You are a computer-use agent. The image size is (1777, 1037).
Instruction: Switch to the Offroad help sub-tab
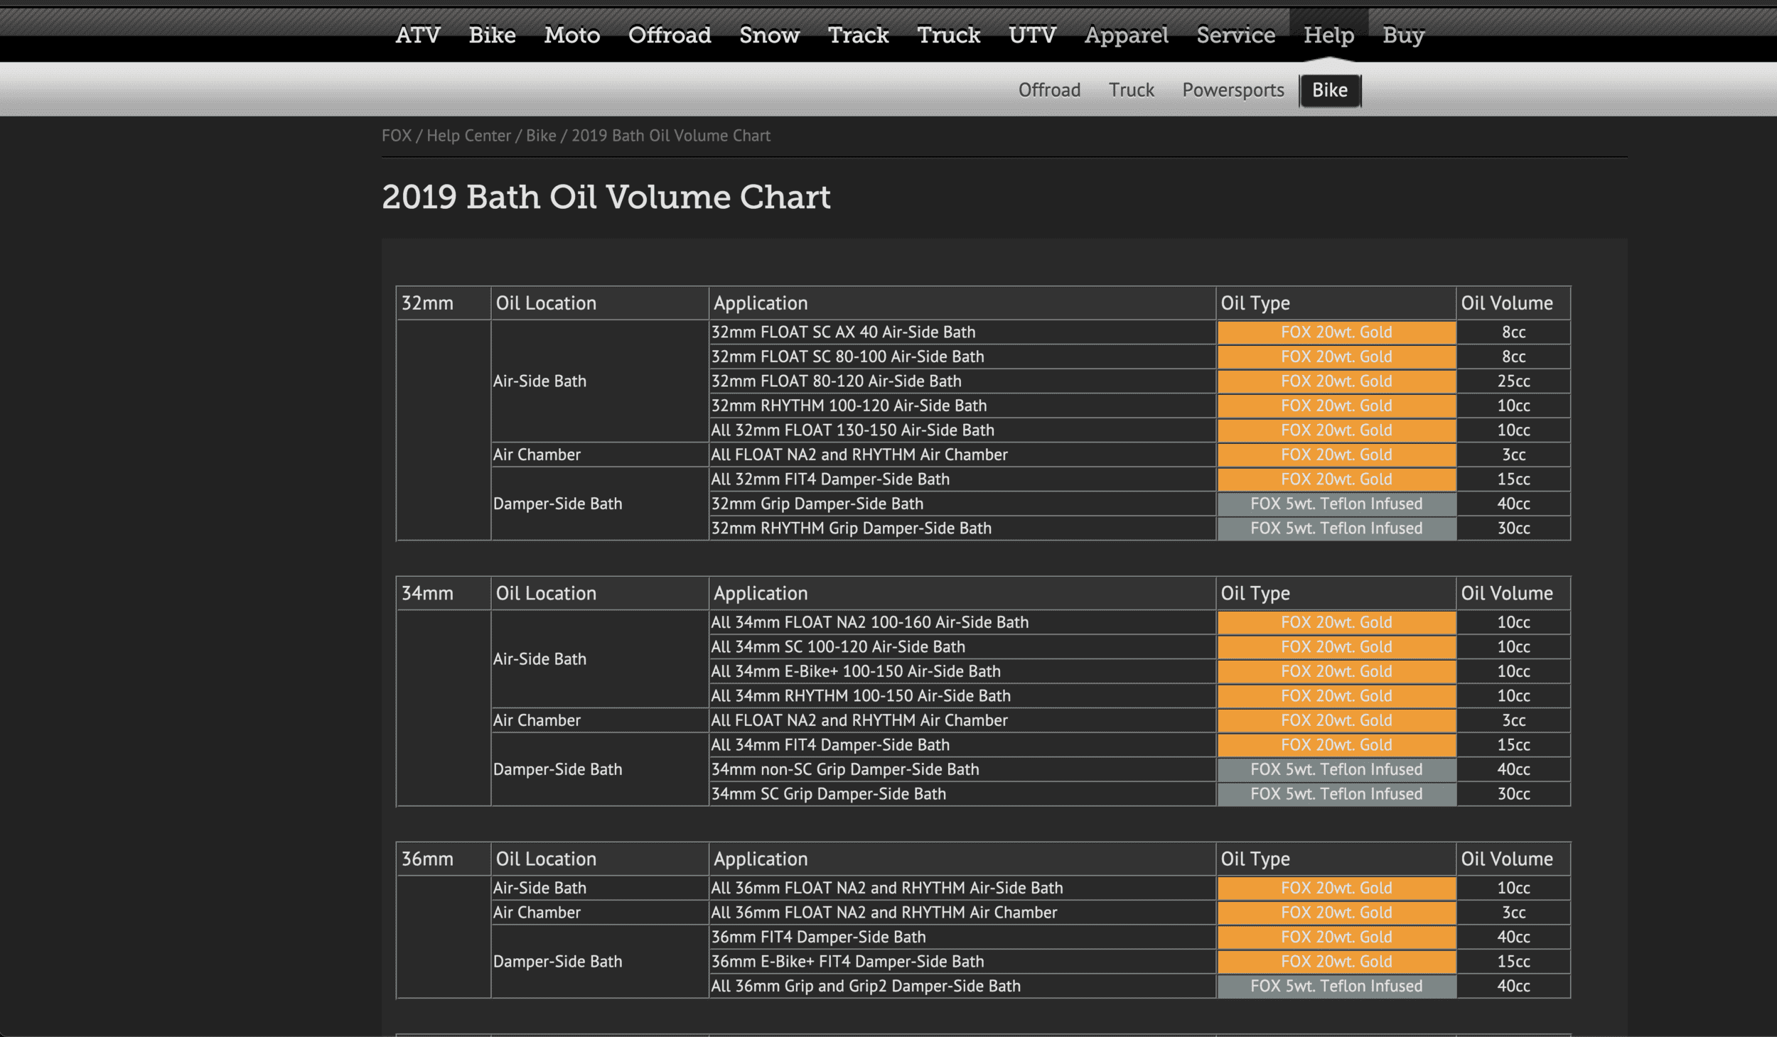point(1049,90)
